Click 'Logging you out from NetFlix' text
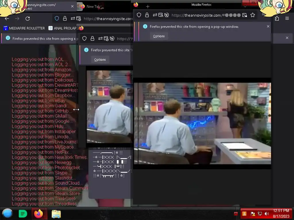 [42, 152]
